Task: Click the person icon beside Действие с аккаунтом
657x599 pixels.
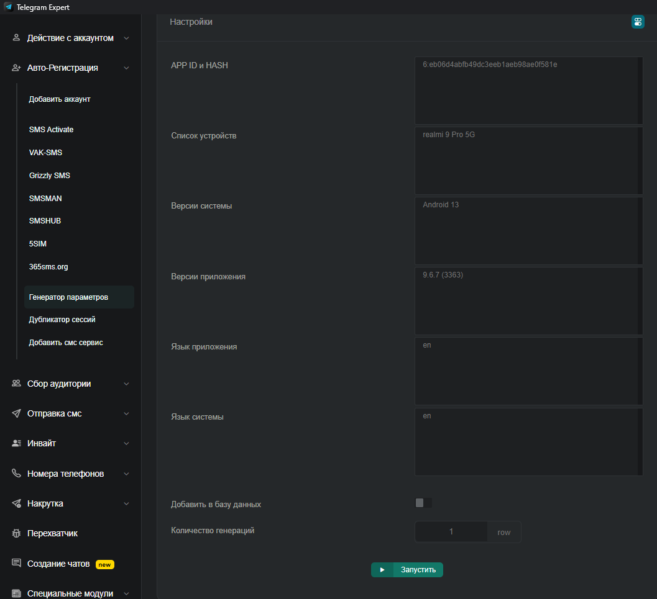Action: [16, 38]
